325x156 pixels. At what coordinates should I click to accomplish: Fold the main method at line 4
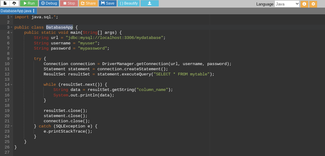(12, 33)
